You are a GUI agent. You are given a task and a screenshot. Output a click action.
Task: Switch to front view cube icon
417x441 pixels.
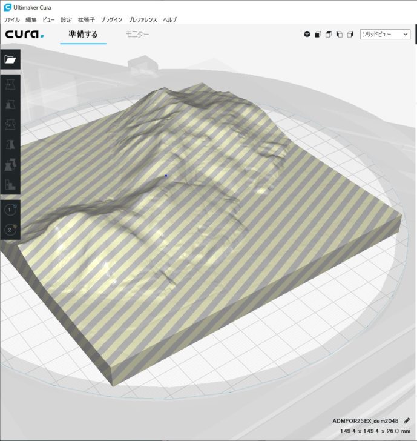click(x=318, y=35)
